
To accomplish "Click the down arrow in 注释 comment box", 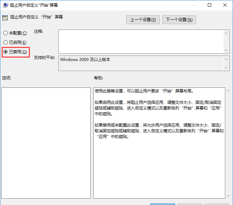I will (x=227, y=50).
